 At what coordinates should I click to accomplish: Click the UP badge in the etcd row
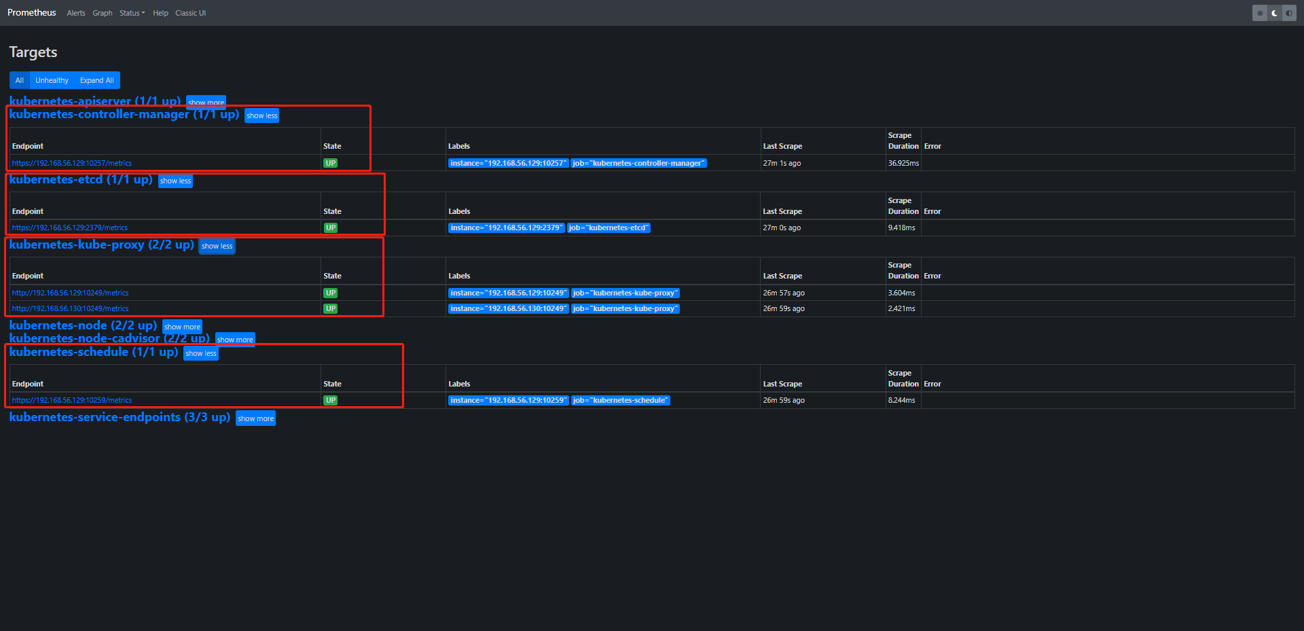(331, 228)
